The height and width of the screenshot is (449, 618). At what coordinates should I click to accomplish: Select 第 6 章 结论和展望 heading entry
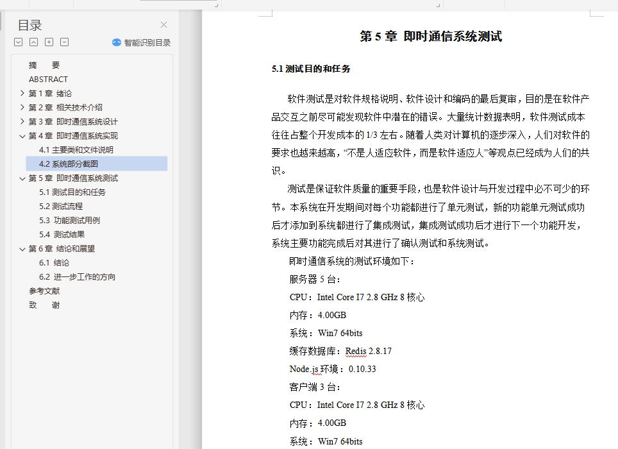(62, 249)
